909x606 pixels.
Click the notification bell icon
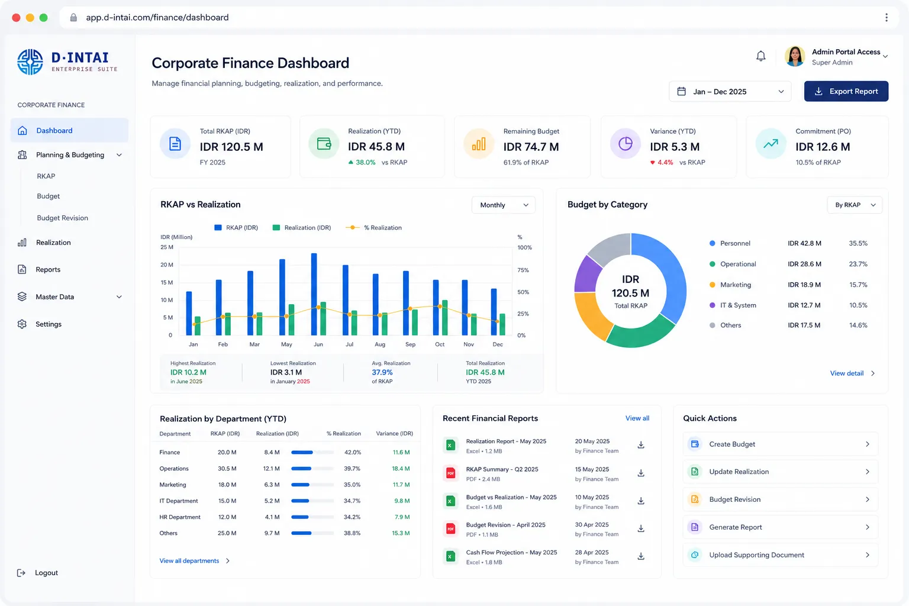pos(761,56)
